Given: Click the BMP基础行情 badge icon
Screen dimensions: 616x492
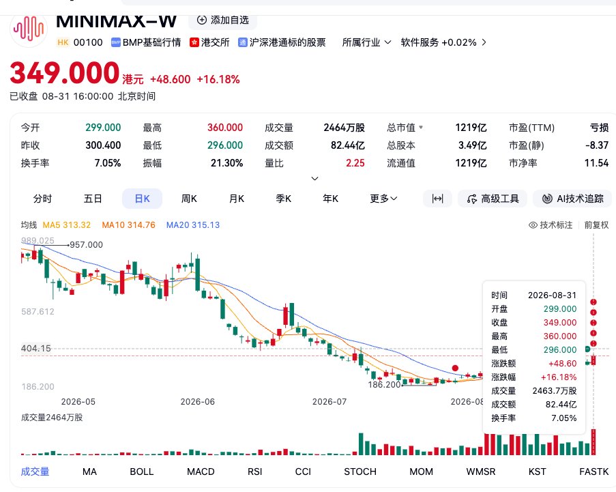Looking at the screenshot, I should (115, 42).
